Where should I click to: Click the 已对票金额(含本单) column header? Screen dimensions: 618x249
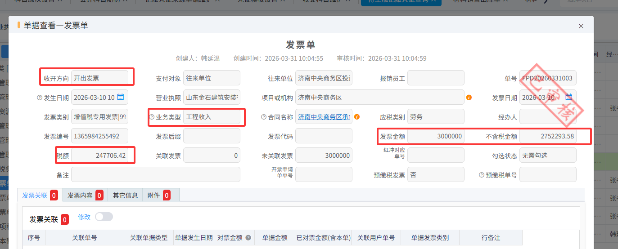click(323, 237)
